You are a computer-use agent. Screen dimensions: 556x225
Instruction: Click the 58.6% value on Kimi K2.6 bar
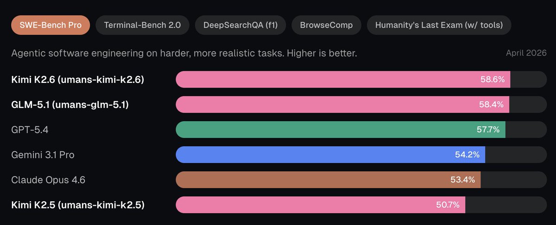[x=492, y=80]
